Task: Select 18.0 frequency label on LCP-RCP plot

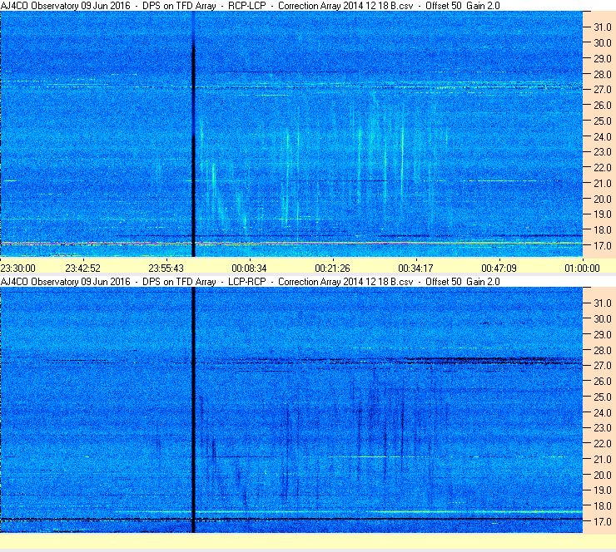Action: [603, 505]
